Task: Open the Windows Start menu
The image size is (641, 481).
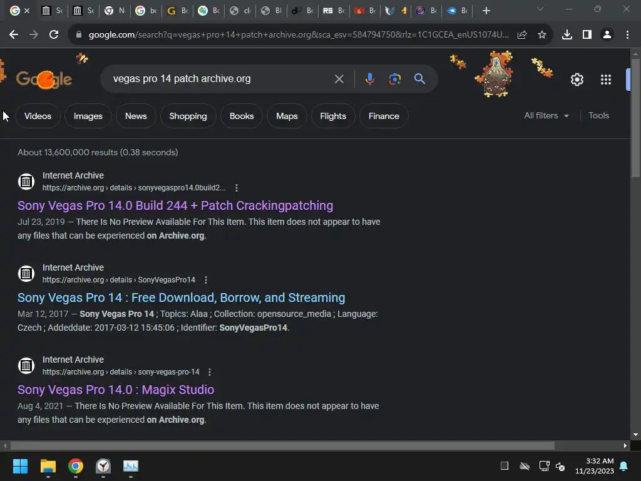Action: (20, 466)
